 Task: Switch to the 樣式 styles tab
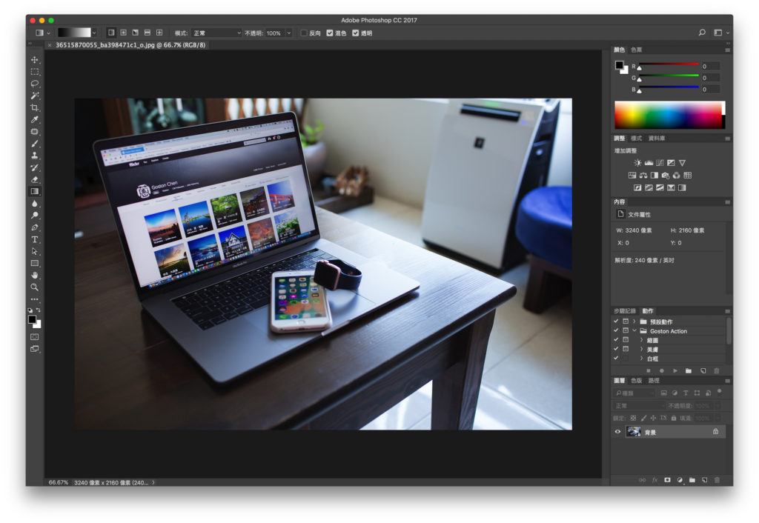(x=637, y=139)
